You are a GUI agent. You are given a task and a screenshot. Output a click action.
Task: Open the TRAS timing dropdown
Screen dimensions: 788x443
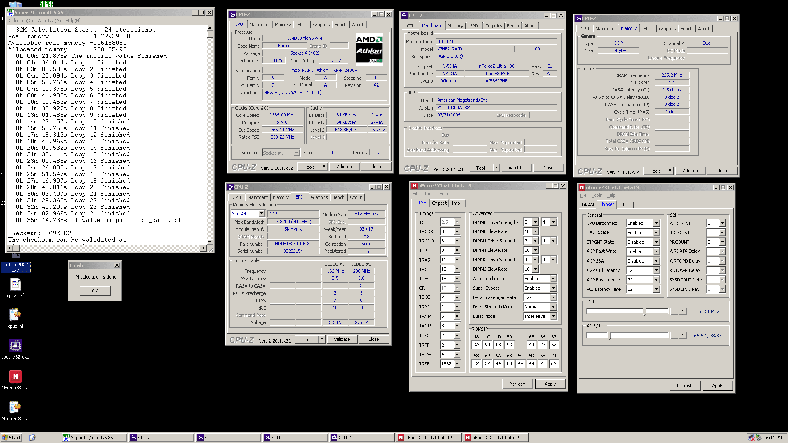point(457,260)
